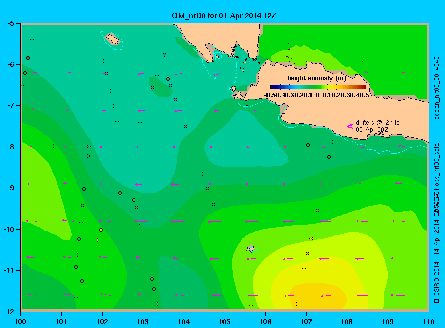445x328 pixels.
Task: Click the orange maximum anomaly patch near 107.5E
Action: (319, 297)
